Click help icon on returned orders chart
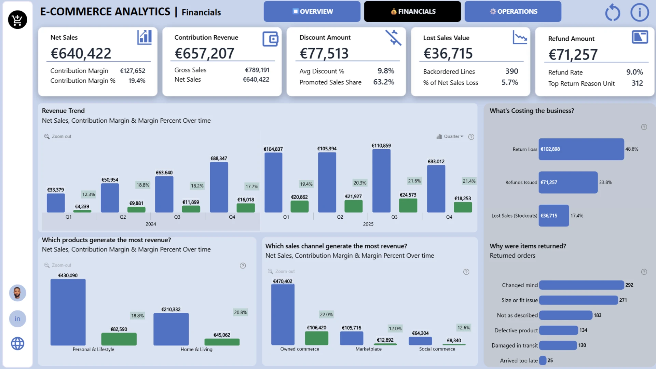The width and height of the screenshot is (656, 369). (x=644, y=272)
